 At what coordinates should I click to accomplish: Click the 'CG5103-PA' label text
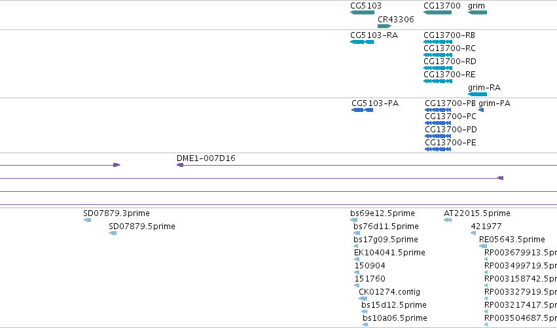point(375,103)
